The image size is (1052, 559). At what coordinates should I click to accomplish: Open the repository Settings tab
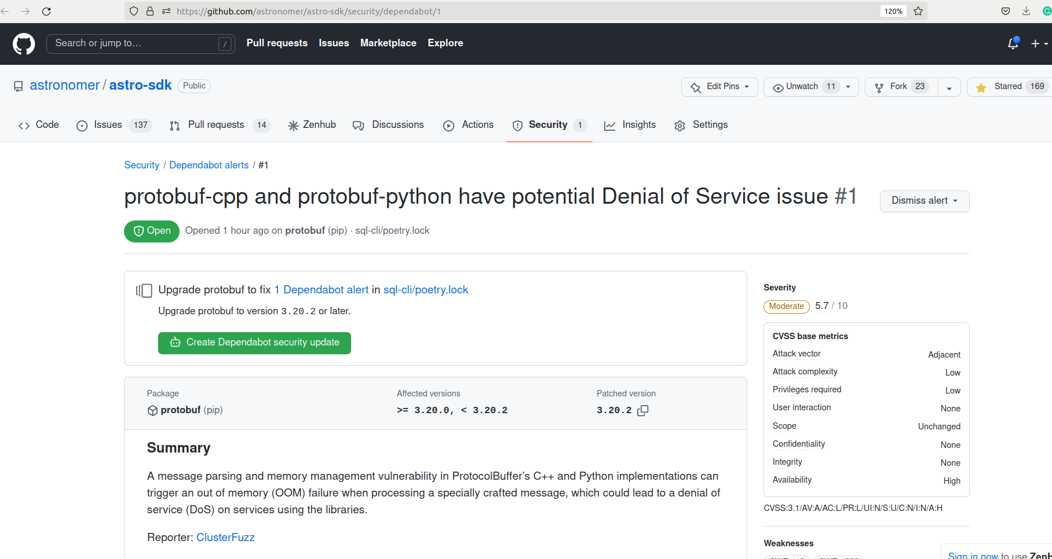(702, 125)
